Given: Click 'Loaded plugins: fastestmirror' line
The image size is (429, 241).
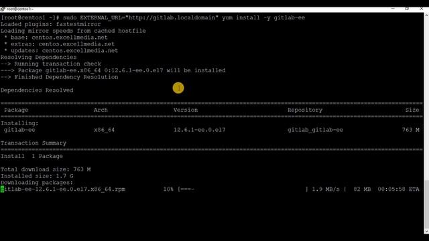Looking at the screenshot, I should pyautogui.click(x=51, y=24).
